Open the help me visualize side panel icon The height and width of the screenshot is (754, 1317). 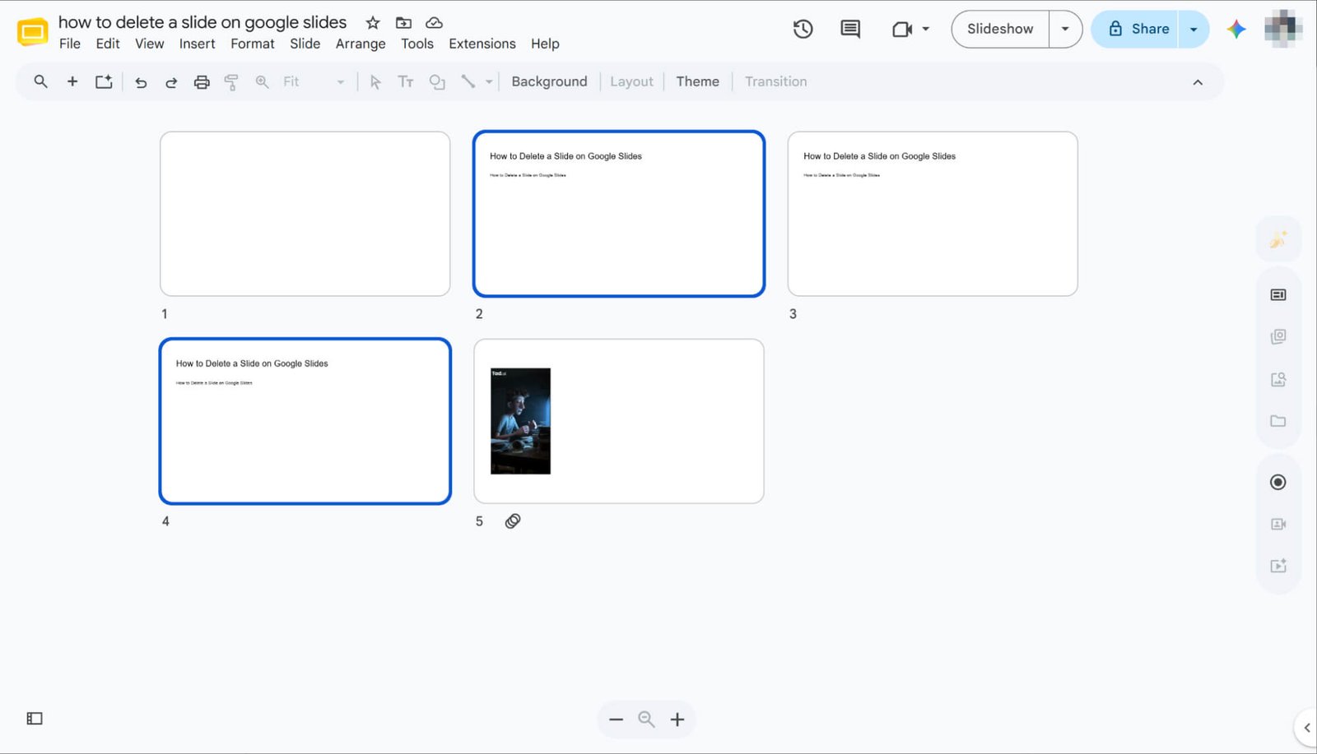pyautogui.click(x=1278, y=239)
